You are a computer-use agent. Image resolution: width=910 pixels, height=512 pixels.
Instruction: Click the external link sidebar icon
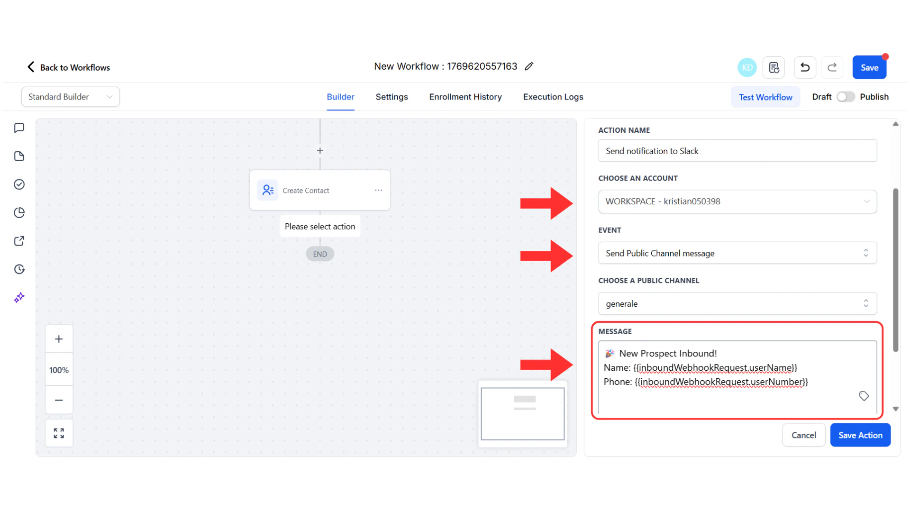[19, 241]
